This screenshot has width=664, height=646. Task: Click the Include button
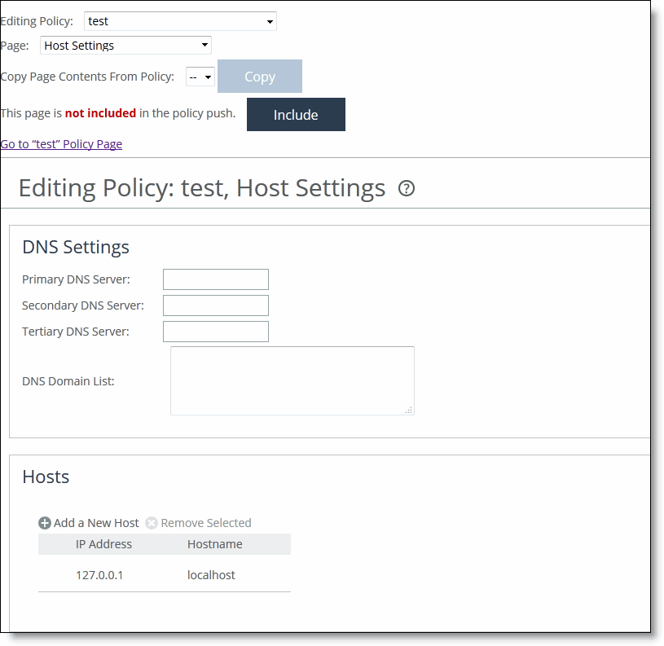296,114
